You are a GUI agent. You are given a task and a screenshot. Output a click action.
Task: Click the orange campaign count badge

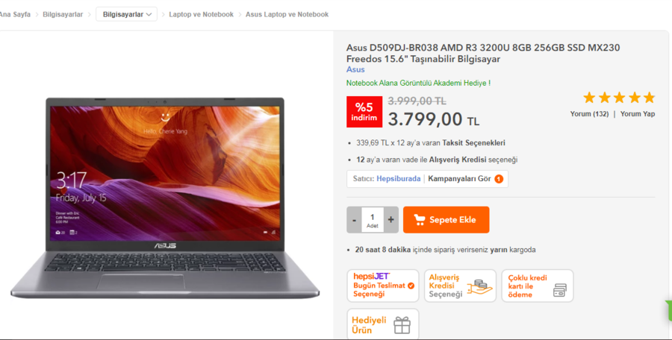[499, 179]
